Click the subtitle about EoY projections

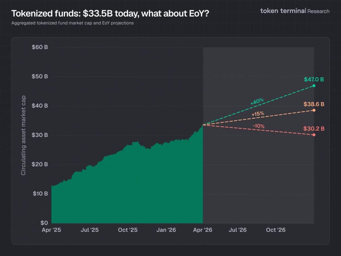[x=72, y=23]
